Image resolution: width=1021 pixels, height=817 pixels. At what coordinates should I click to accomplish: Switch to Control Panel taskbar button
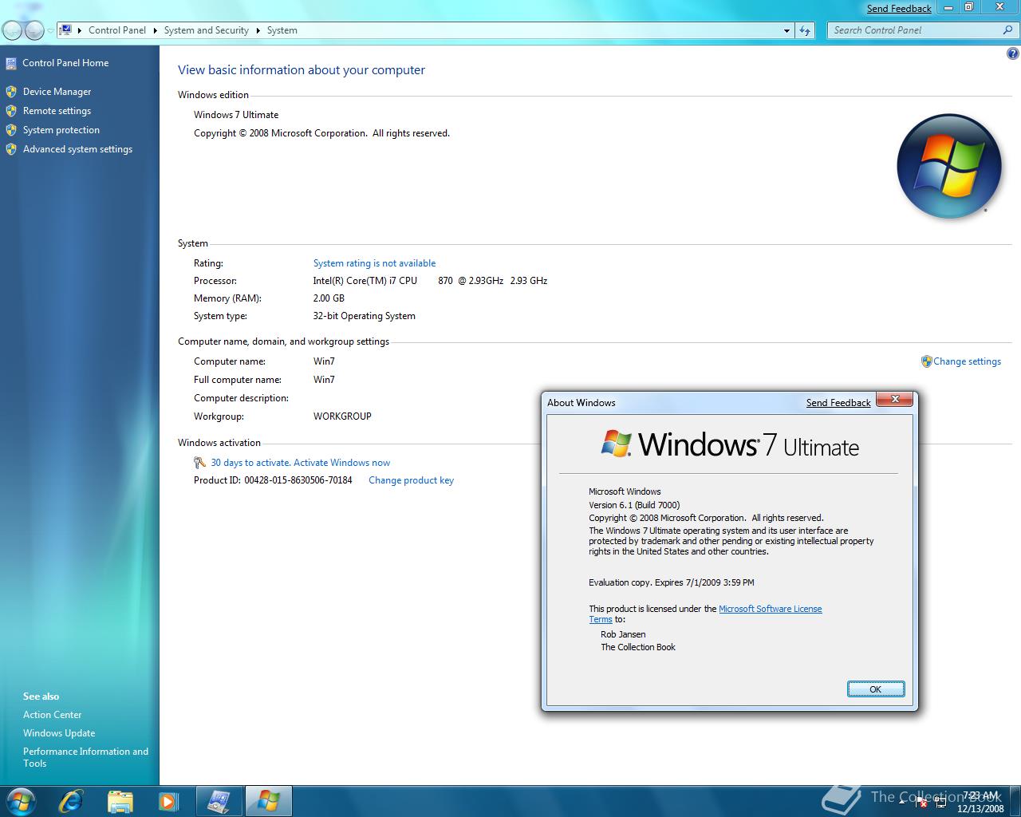click(219, 800)
